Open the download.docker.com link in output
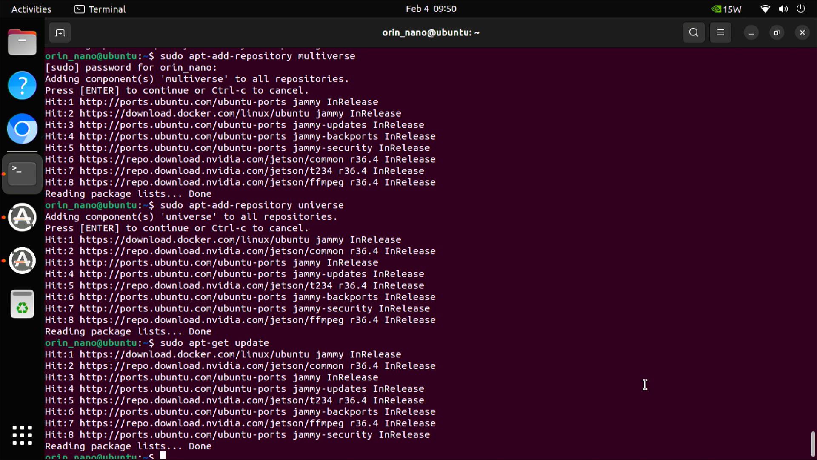Viewport: 817px width, 460px height. (x=217, y=113)
